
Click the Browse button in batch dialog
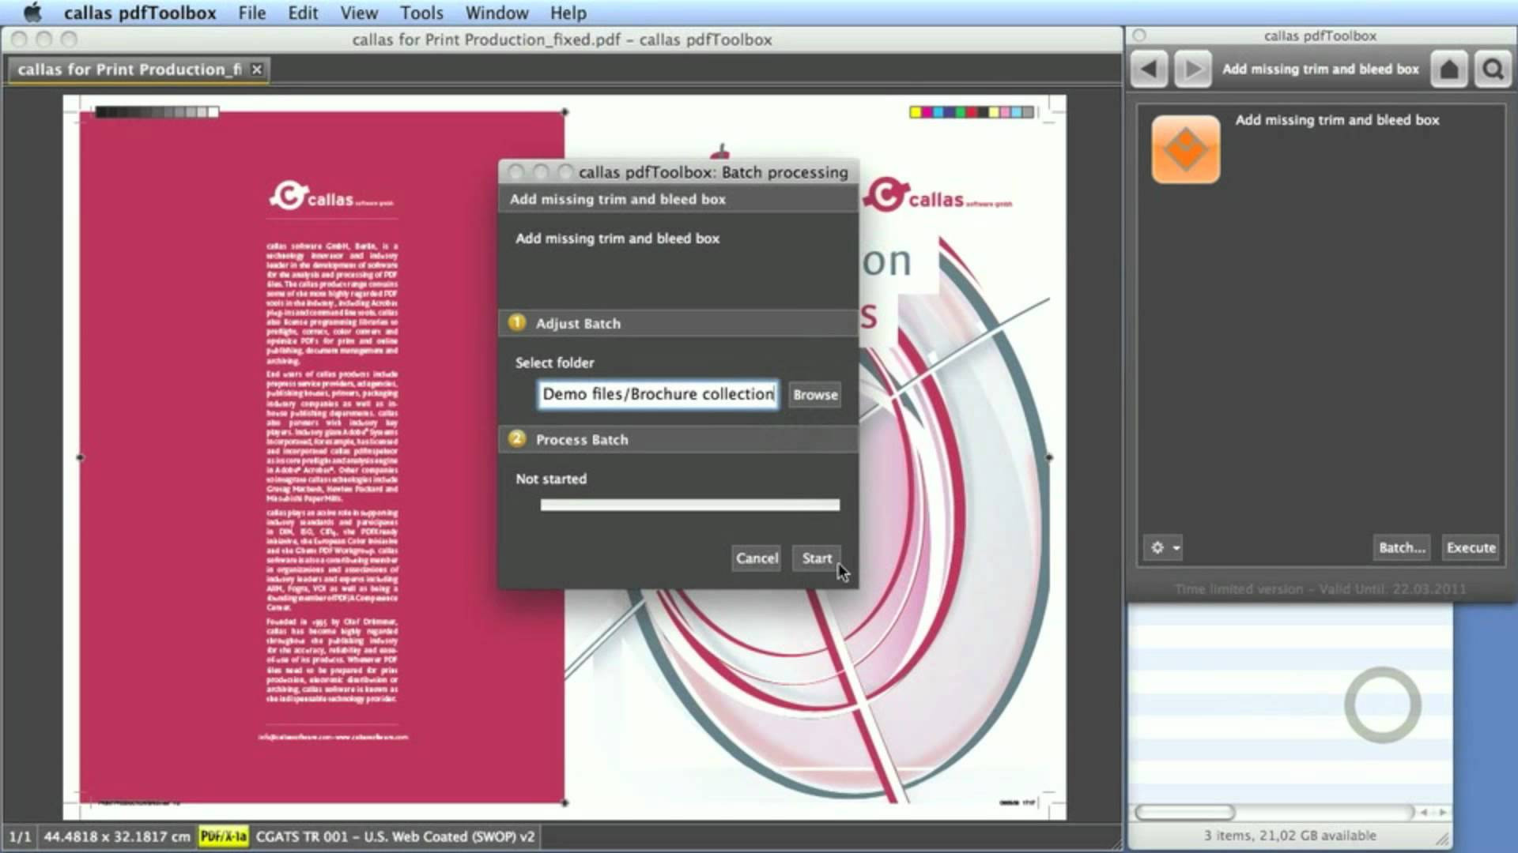click(815, 394)
